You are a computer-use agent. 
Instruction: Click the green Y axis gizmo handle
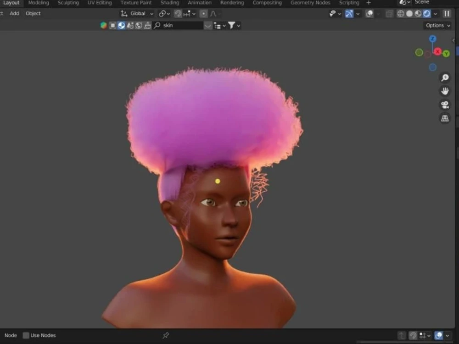pyautogui.click(x=446, y=54)
